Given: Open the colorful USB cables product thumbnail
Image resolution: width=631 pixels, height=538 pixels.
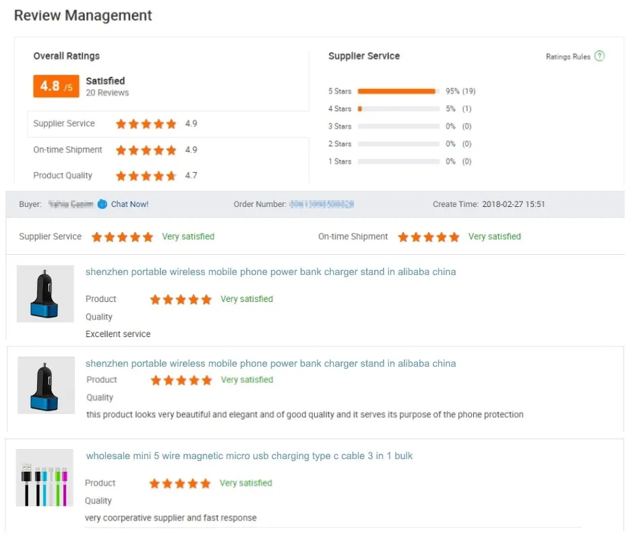Looking at the screenshot, I should point(44,477).
